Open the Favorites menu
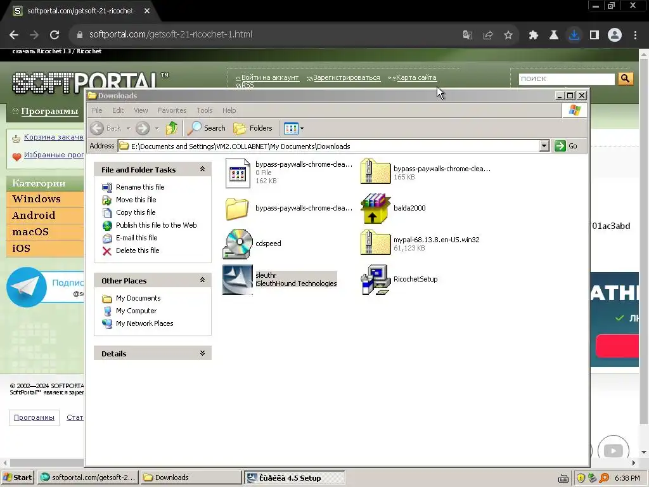Screen dimensions: 649x487 [172, 110]
